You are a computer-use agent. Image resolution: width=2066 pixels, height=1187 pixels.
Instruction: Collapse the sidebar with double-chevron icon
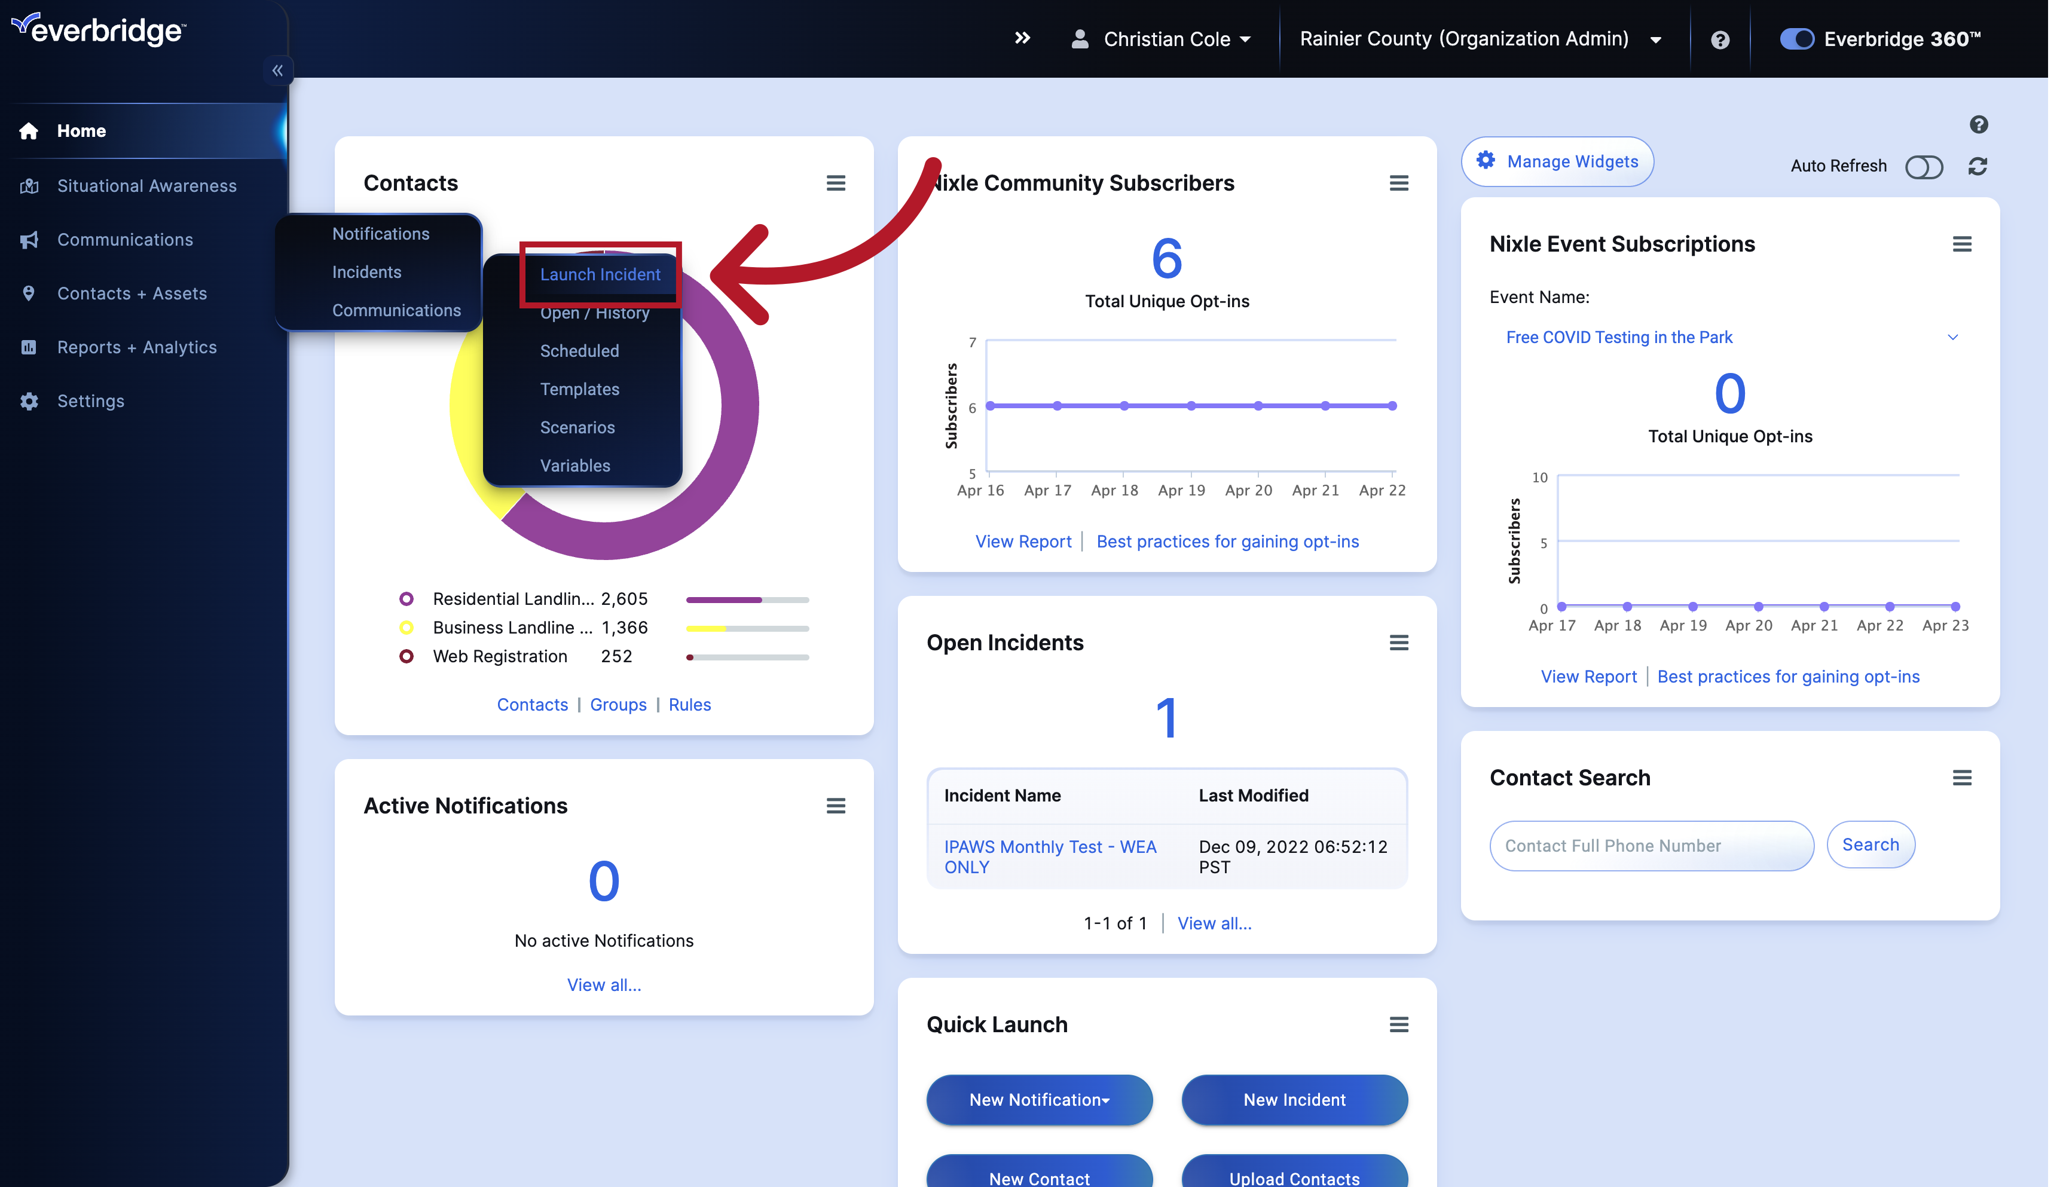[x=277, y=71]
